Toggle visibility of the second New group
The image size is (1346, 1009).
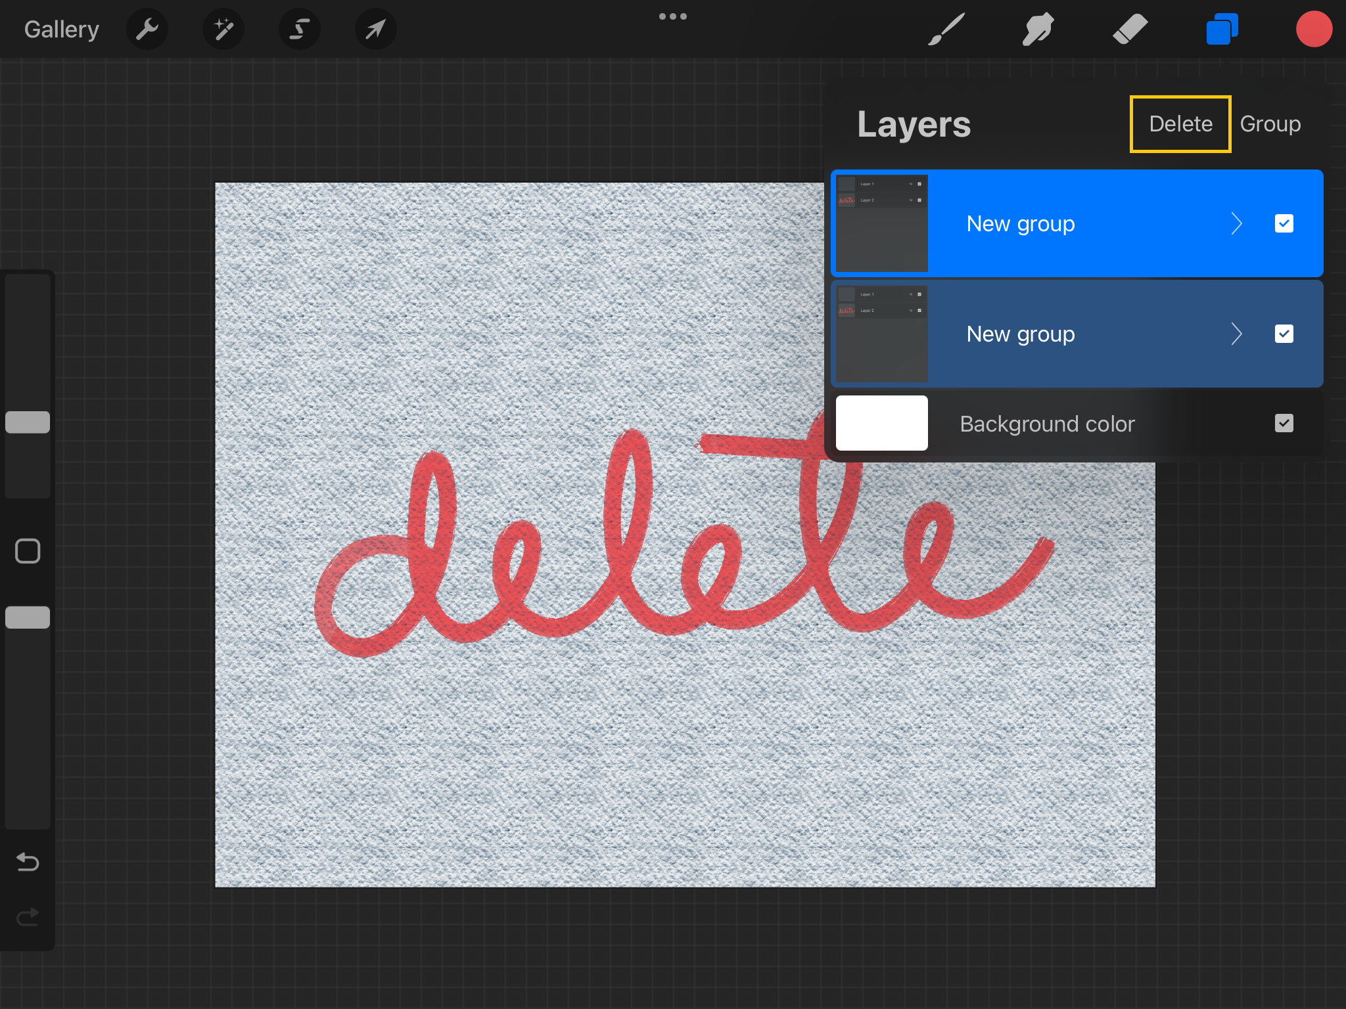[x=1284, y=334]
